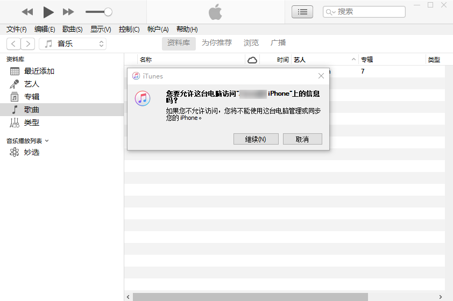This screenshot has height=301, width=453.
Task: Select 歌曲 in the sidebar
Action: pos(62,110)
